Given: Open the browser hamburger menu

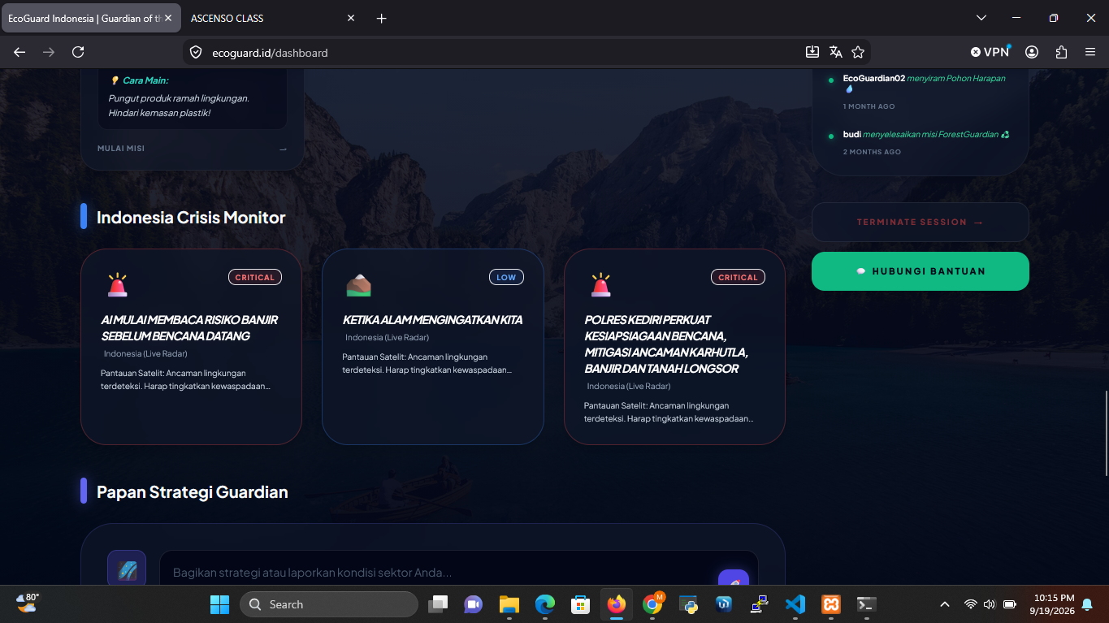Looking at the screenshot, I should tap(1090, 52).
